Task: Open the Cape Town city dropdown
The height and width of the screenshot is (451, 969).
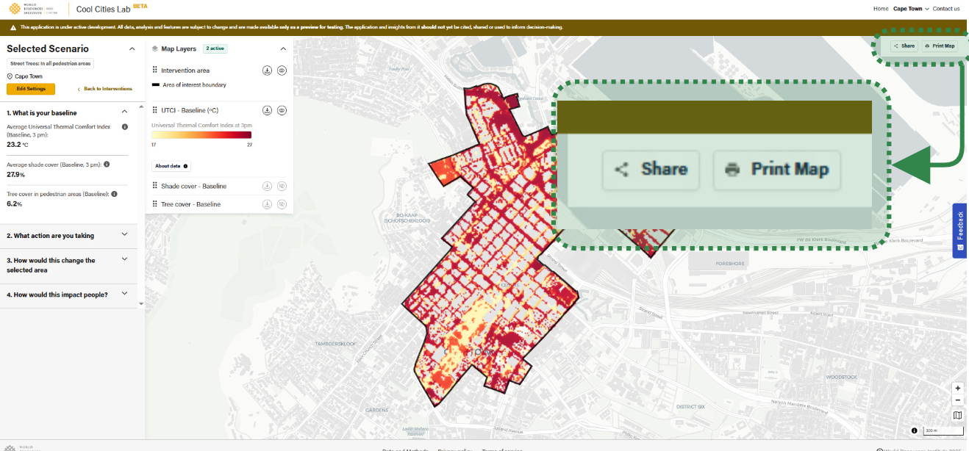Action: pyautogui.click(x=911, y=9)
